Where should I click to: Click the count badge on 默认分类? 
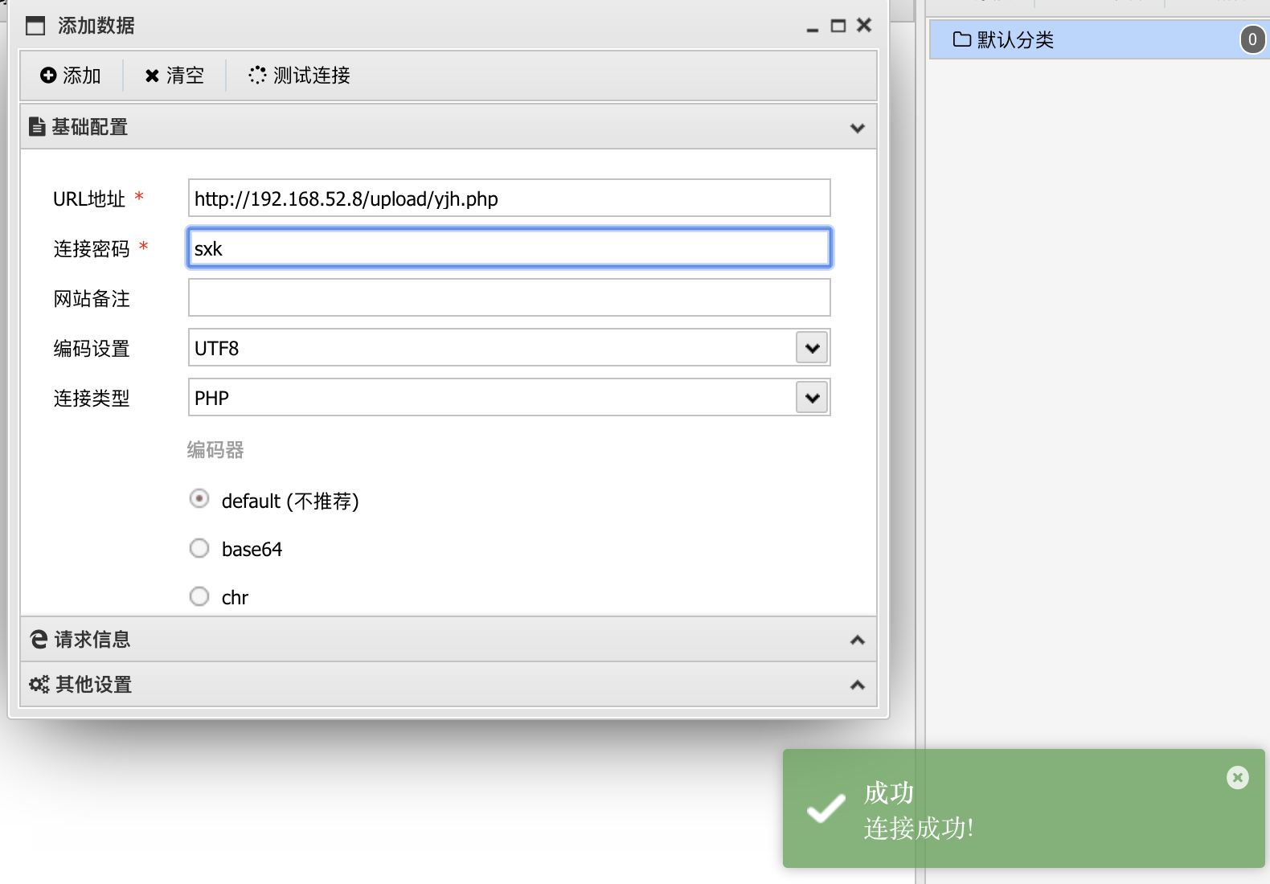[x=1252, y=39]
